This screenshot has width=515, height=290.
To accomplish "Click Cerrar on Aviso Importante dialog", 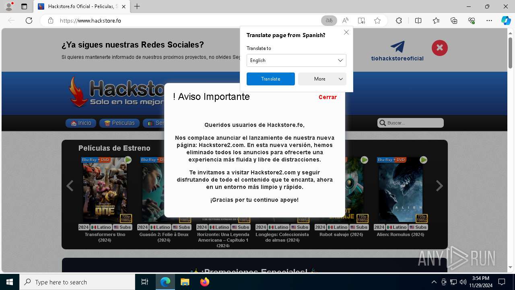I will [328, 97].
